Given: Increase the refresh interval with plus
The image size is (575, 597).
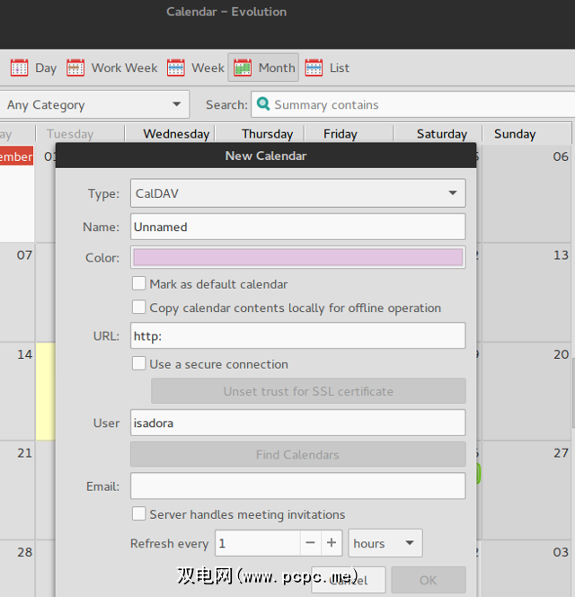Looking at the screenshot, I should pos(332,543).
